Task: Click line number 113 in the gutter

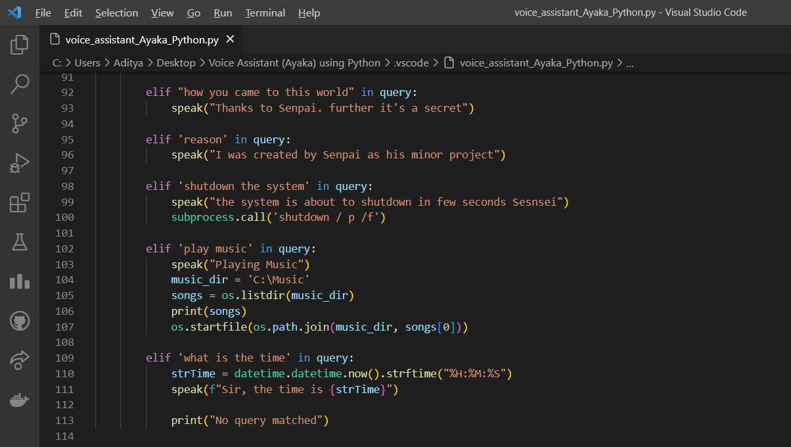Action: [x=64, y=421]
